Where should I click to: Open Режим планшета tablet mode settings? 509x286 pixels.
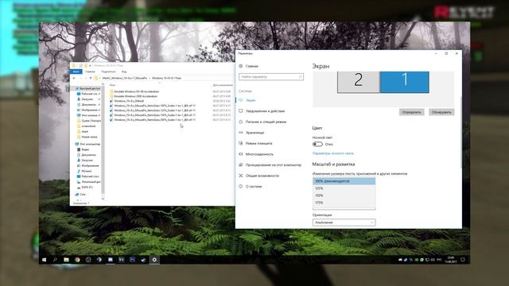(x=255, y=143)
